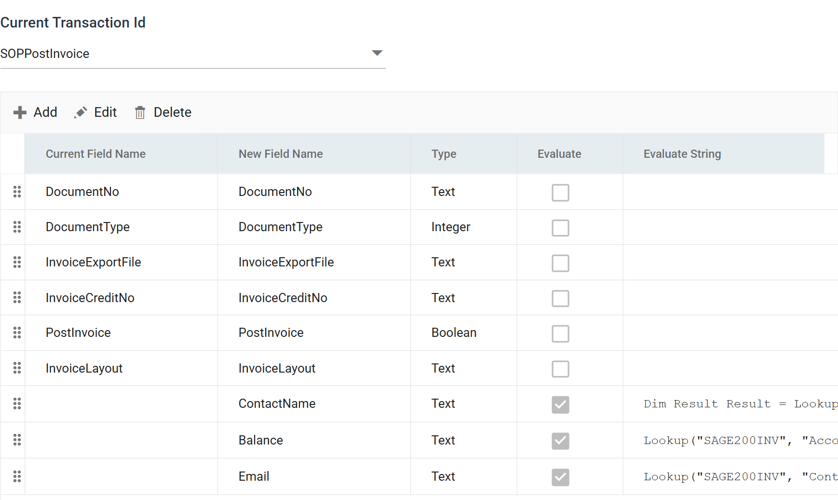The image size is (838, 500).
Task: Click the InvoiceCreditNo row drag handle
Action: [x=17, y=297]
